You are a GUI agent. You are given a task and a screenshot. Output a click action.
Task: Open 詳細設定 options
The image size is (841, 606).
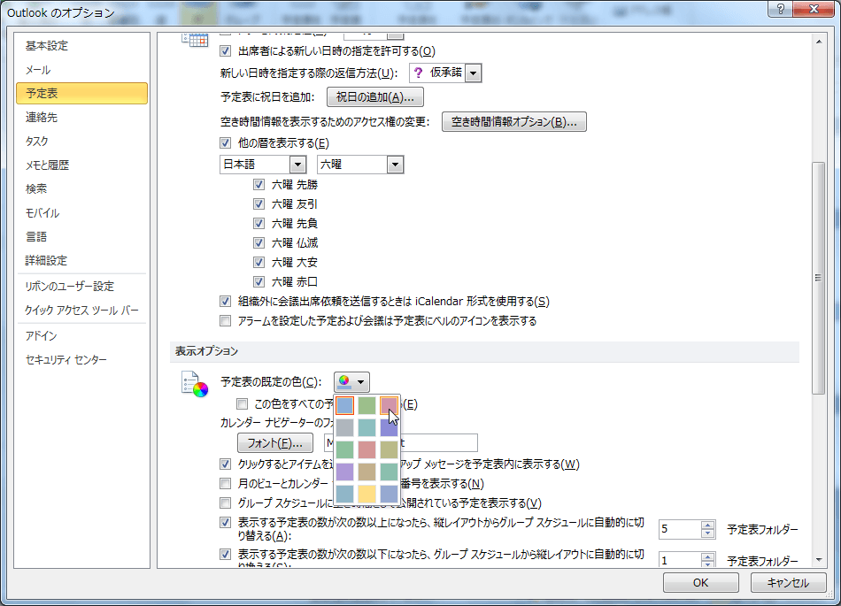pyautogui.click(x=81, y=260)
